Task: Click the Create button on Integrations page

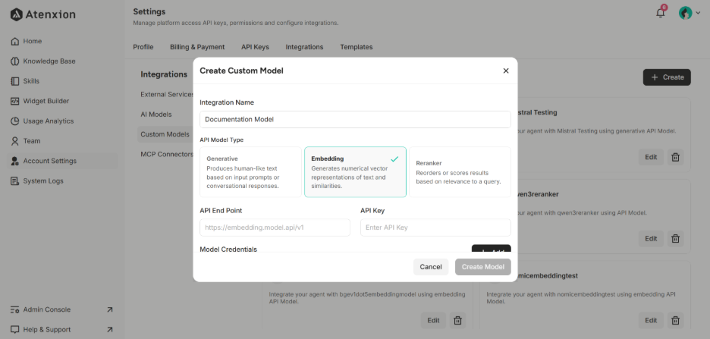Action: click(x=667, y=77)
